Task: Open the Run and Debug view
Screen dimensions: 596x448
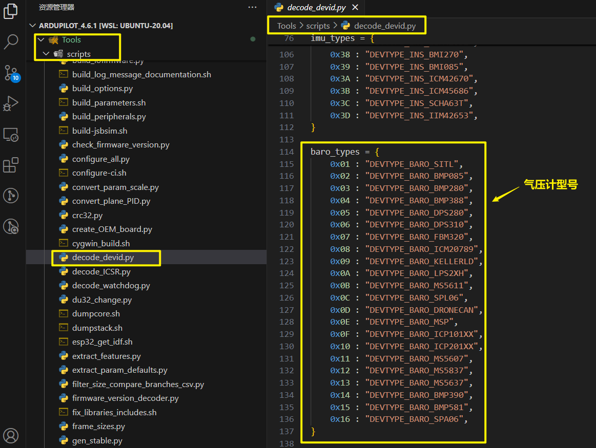Action: coord(11,103)
